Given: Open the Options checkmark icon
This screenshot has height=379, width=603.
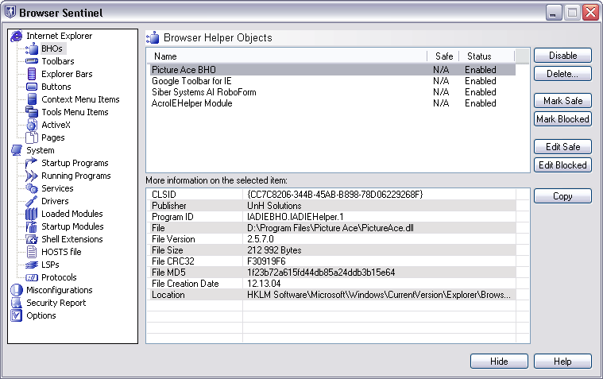Looking at the screenshot, I should 17,315.
